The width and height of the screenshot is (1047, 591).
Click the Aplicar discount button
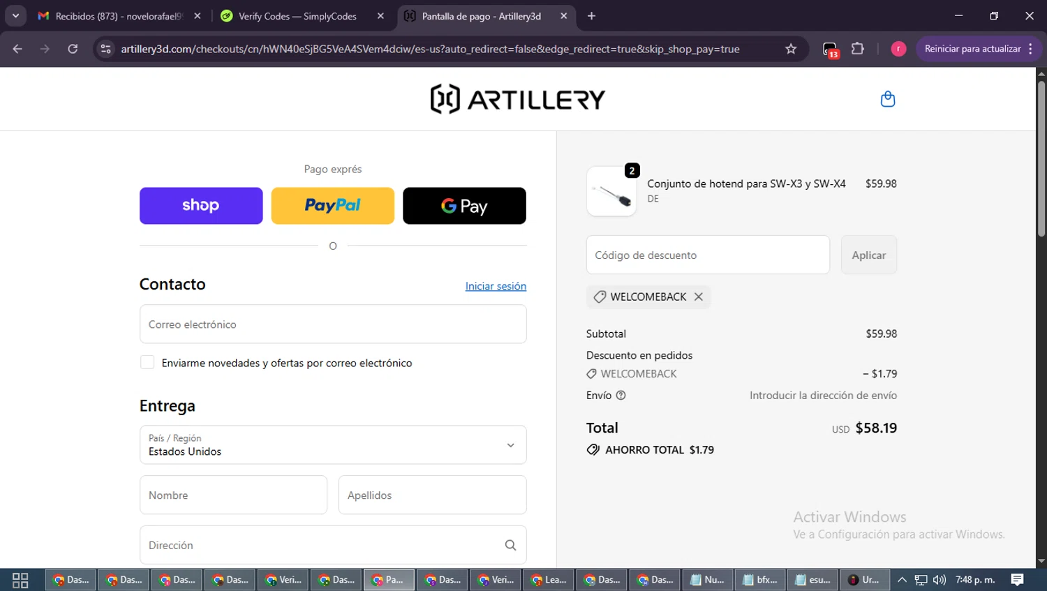pos(869,255)
